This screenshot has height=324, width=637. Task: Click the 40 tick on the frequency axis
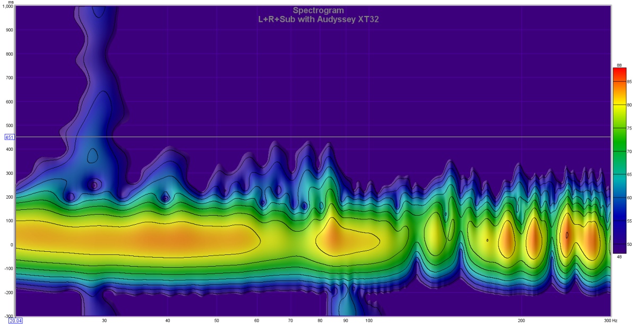click(x=168, y=320)
